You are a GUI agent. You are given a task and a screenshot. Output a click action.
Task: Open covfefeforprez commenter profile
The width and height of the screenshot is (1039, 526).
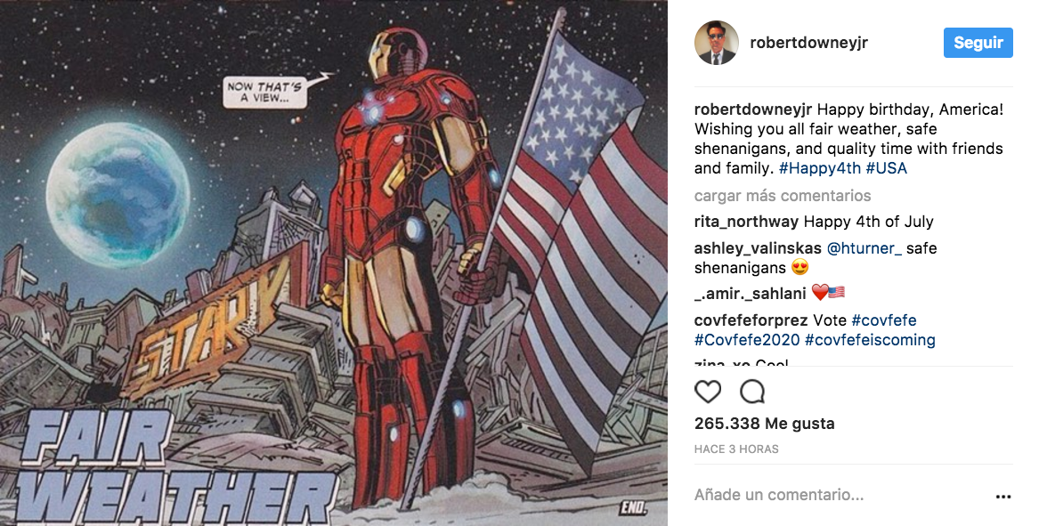pos(751,320)
